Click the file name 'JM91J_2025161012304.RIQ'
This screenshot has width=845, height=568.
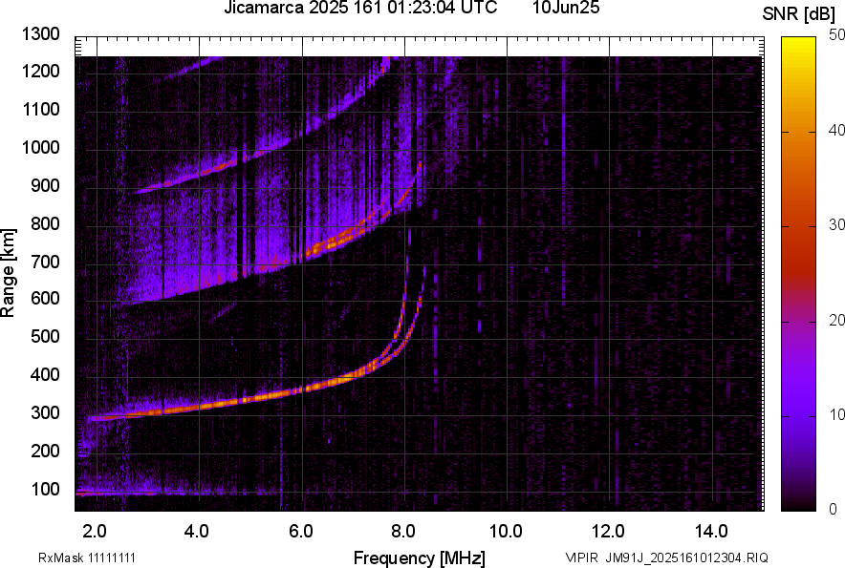686,557
